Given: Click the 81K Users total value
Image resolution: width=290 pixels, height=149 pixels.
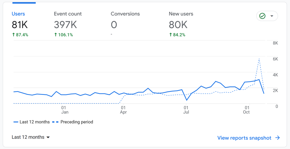Looking at the screenshot, I should [x=20, y=25].
